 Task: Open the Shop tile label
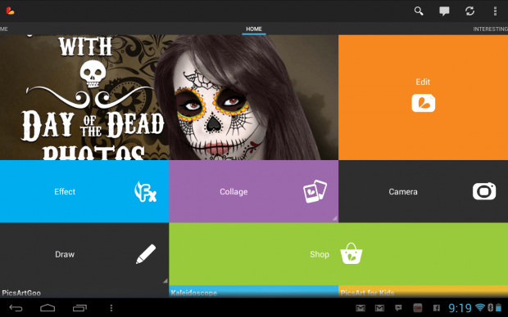320,254
